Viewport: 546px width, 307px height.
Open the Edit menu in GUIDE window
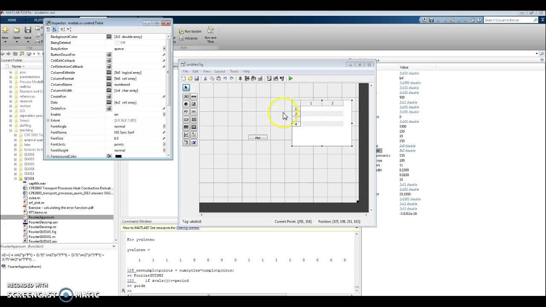[195, 71]
